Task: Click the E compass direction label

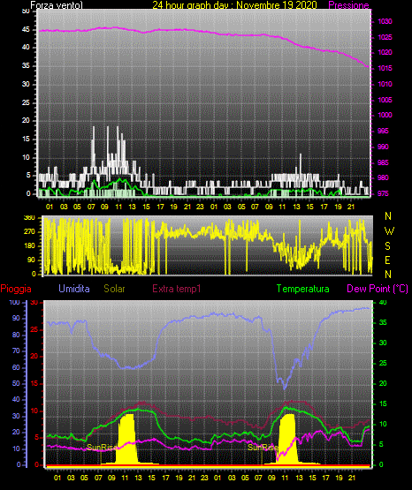Action: (387, 260)
